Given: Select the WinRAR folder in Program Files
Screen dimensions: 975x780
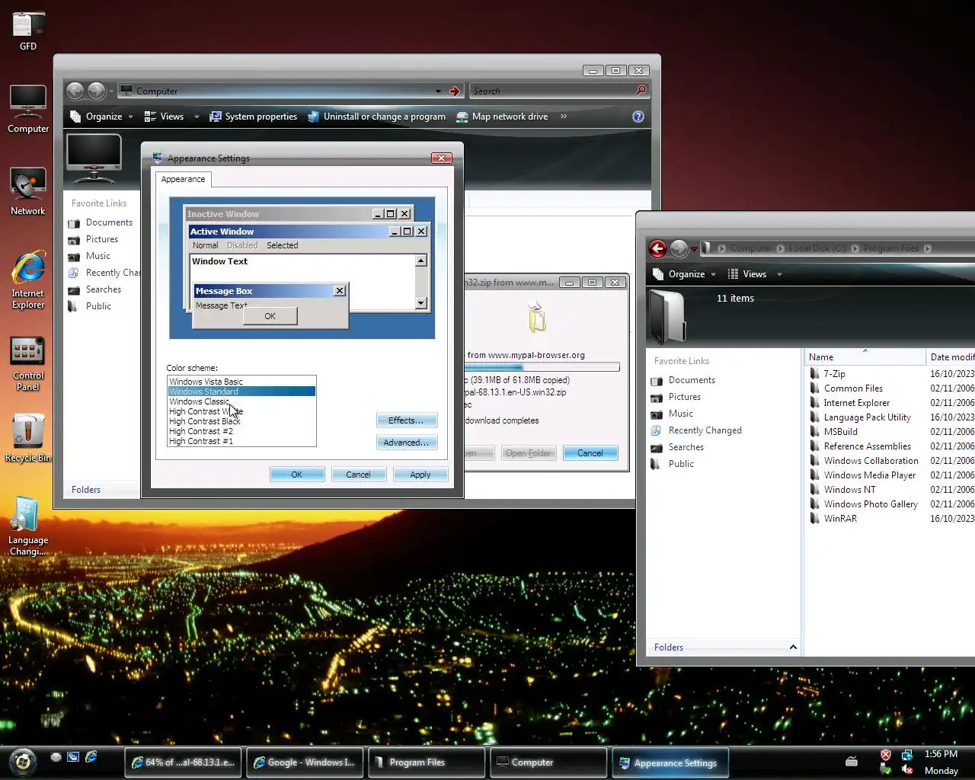Looking at the screenshot, I should 840,519.
